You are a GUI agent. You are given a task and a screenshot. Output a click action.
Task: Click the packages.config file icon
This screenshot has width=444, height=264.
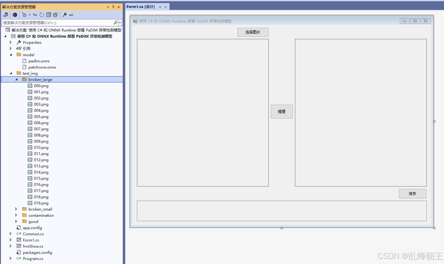point(19,252)
